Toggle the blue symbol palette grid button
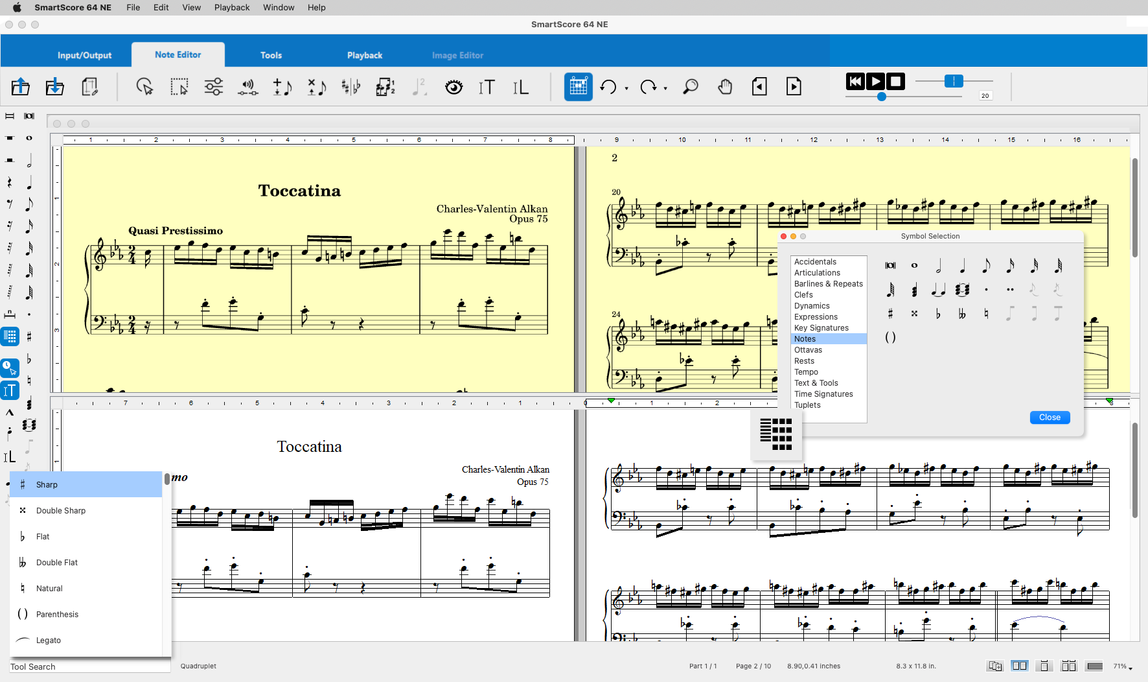The image size is (1148, 682). (x=579, y=86)
